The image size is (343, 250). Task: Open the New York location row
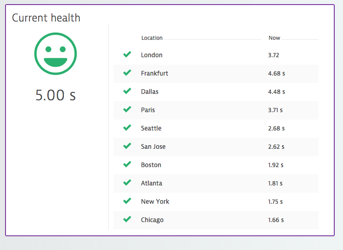[x=216, y=202]
